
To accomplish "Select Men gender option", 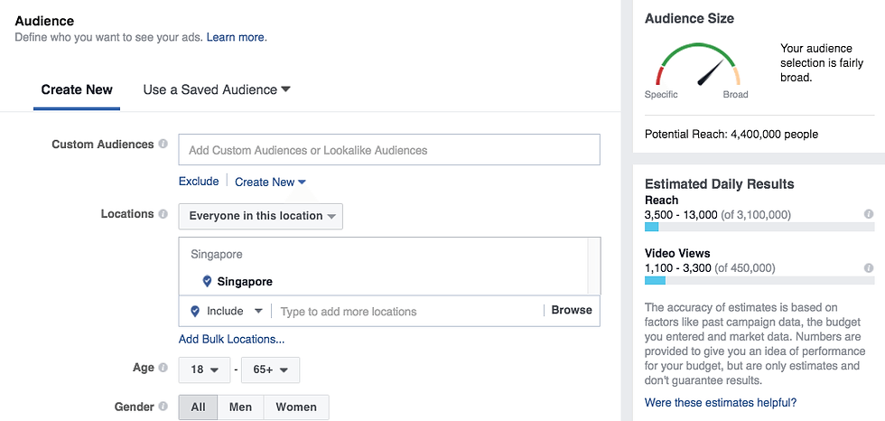I will [240, 407].
